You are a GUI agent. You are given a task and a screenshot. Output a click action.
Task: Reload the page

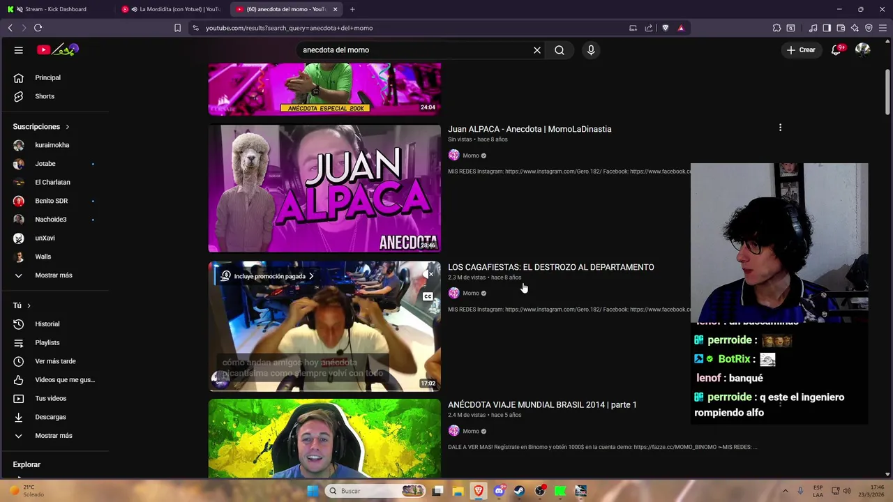(38, 28)
